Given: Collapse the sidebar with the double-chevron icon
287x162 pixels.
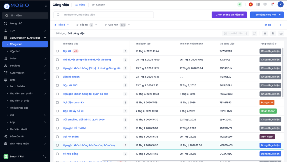Looking at the screenshot, I should pyautogui.click(x=46, y=6).
